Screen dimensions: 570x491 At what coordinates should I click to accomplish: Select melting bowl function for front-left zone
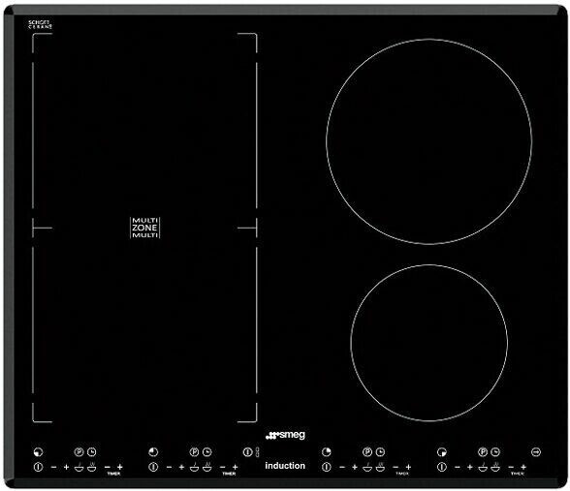coord(79,468)
